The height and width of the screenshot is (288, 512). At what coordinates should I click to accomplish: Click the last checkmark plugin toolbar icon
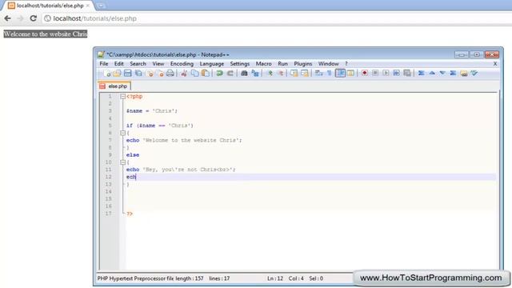[474, 74]
